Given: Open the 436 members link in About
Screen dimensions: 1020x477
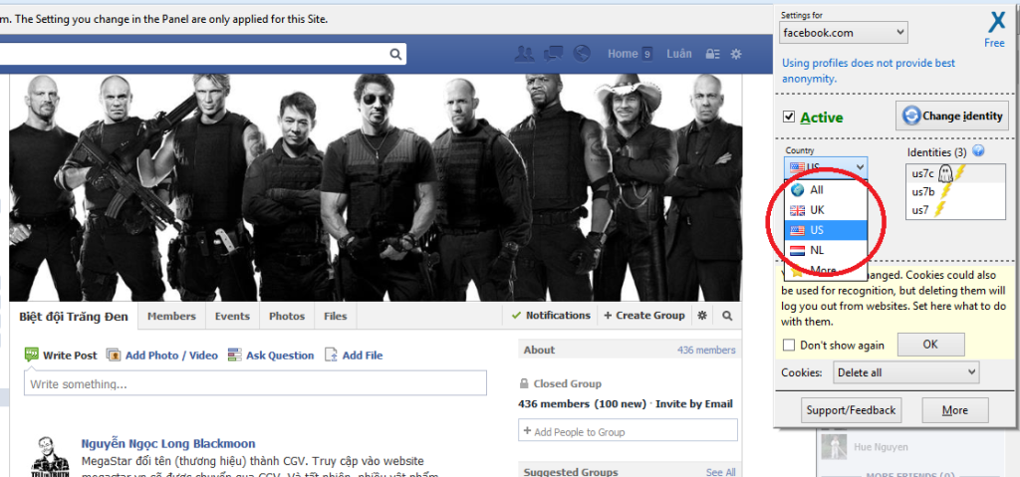Looking at the screenshot, I should 706,350.
